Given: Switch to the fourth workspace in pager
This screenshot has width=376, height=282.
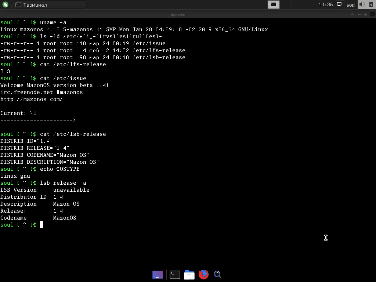Looking at the screenshot, I should (310, 4).
